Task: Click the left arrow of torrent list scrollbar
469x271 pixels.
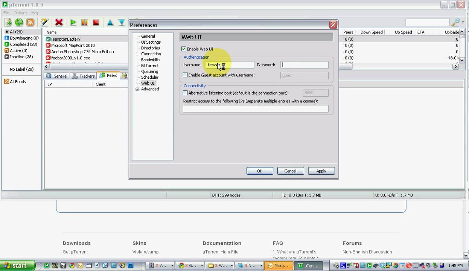Action: coord(47,67)
